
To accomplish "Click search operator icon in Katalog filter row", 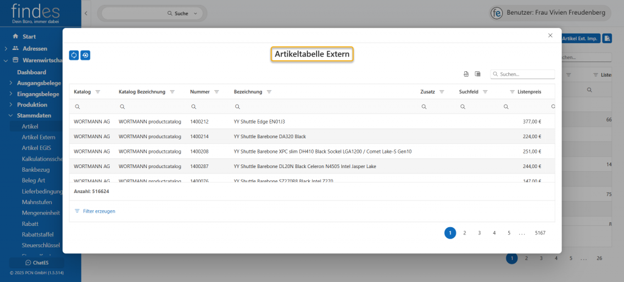I will [77, 107].
